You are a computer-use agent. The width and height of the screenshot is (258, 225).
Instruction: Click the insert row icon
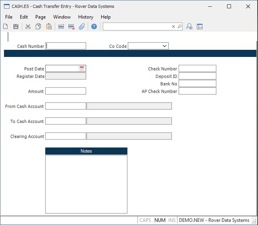[x=61, y=26]
